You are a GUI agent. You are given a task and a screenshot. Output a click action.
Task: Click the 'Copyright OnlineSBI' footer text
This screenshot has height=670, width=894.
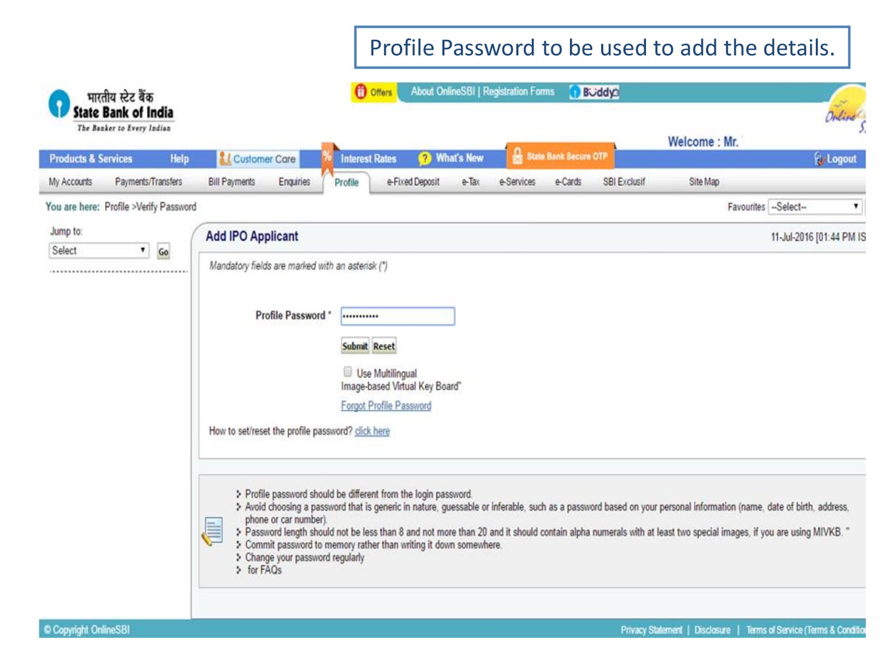click(x=87, y=630)
